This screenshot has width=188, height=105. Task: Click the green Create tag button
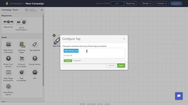click(68, 61)
